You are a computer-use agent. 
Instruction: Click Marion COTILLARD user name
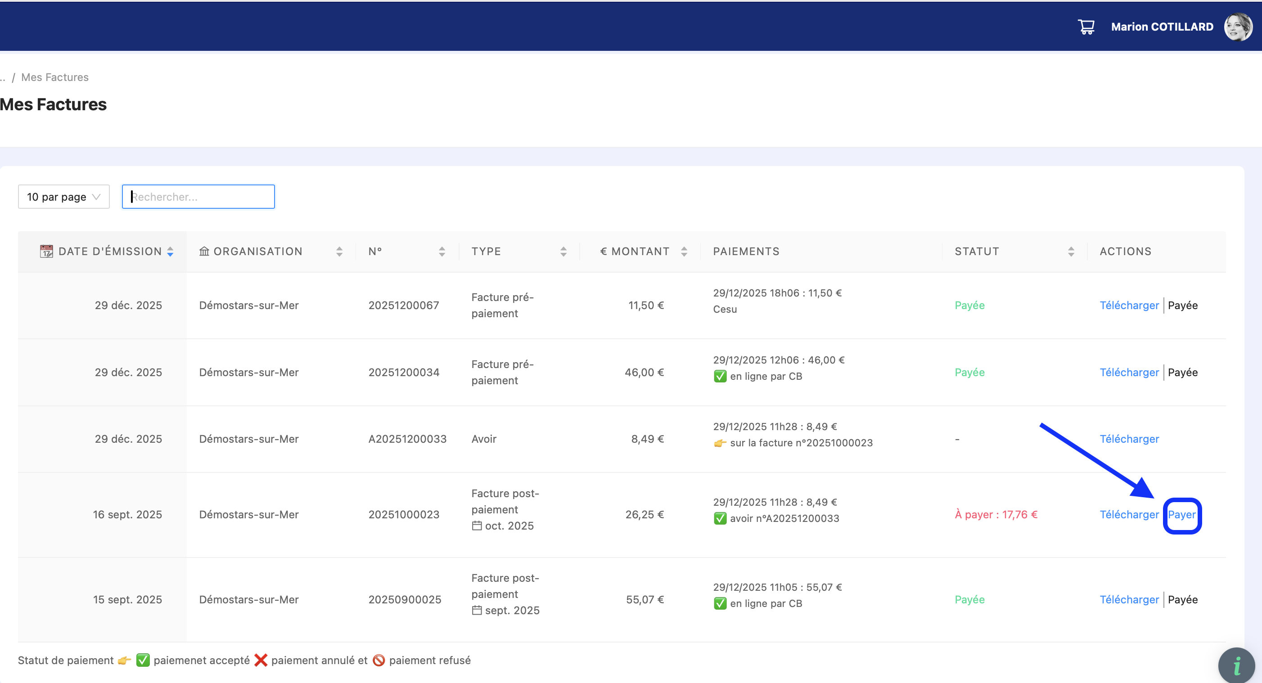pos(1162,27)
